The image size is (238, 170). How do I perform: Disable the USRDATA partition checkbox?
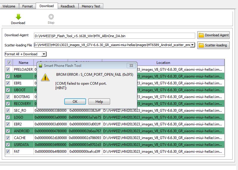tap(8, 144)
